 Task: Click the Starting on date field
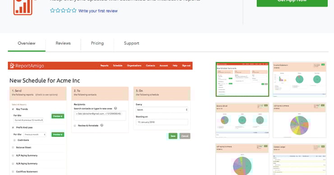pos(162,122)
